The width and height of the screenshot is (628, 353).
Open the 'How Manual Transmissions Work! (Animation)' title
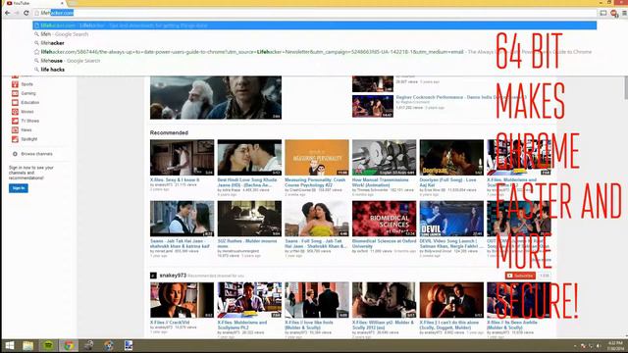(381, 182)
